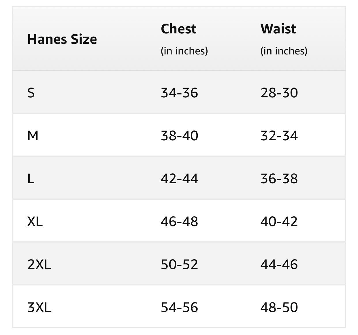Click the 36-38 waist measurement cell
The height and width of the screenshot is (335, 358).
coord(279,179)
